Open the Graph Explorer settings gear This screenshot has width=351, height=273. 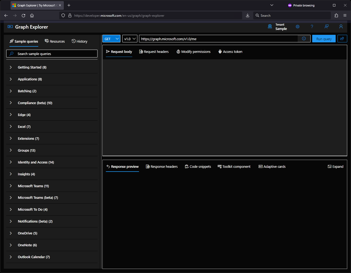coord(297,27)
